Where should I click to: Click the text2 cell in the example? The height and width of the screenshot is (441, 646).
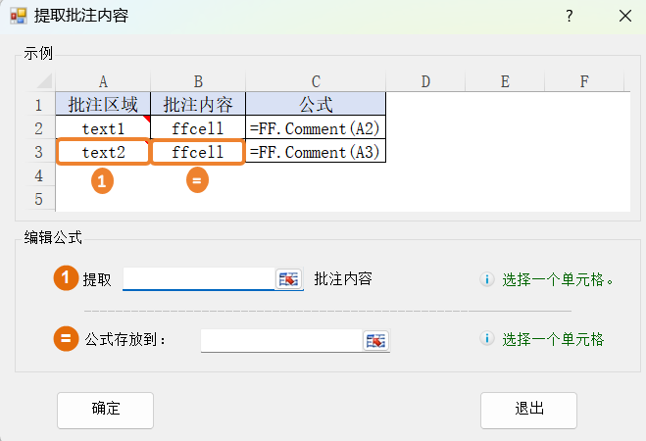pyautogui.click(x=103, y=152)
